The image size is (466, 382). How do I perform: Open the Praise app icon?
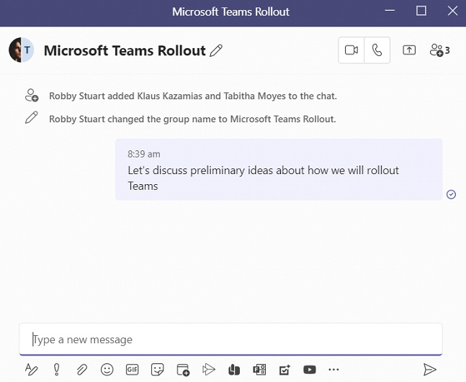[x=234, y=370]
